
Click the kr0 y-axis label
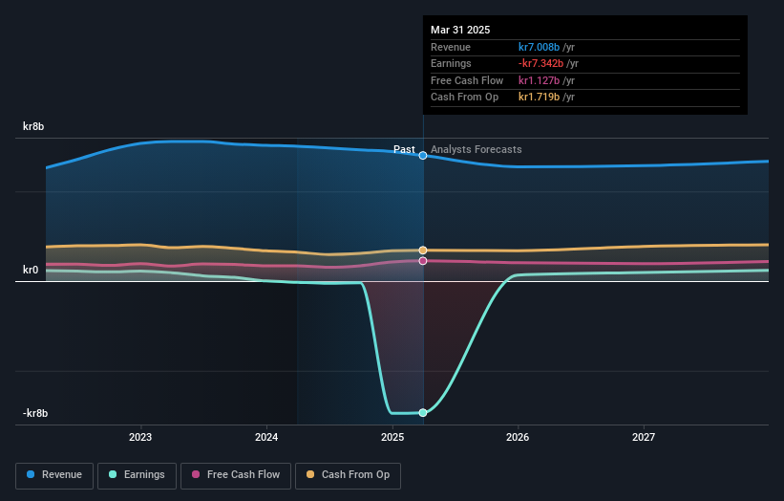coord(31,271)
